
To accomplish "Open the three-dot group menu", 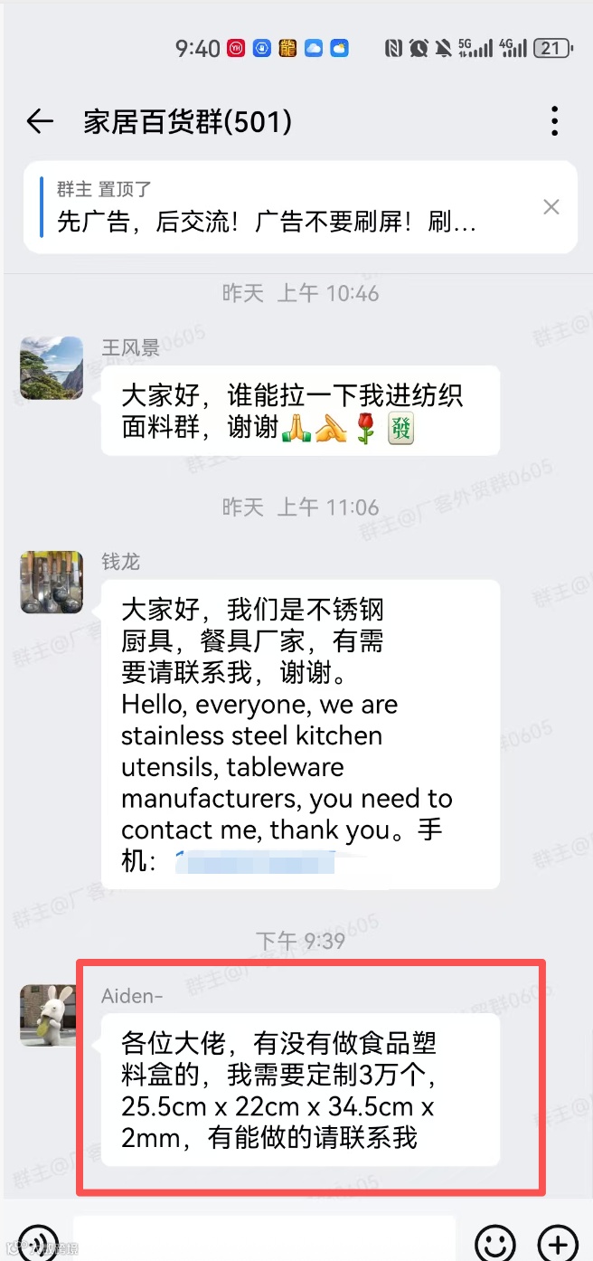I will (x=554, y=121).
